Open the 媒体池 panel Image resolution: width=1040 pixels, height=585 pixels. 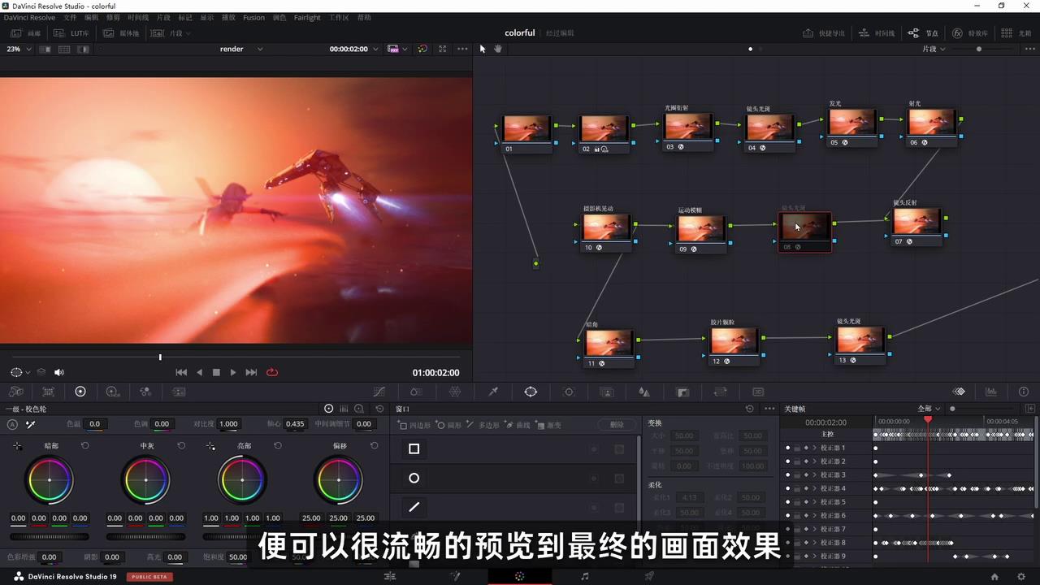pyautogui.click(x=122, y=33)
